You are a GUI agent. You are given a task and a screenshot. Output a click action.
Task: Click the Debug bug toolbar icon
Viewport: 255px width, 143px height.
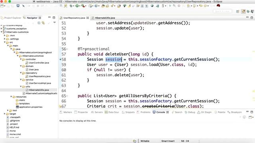tap(71, 6)
